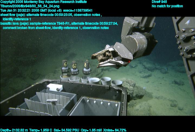Screen dimensions: 195x132
Task: Click the MBARI copyright 2006 line
Action: [x=44, y=2]
